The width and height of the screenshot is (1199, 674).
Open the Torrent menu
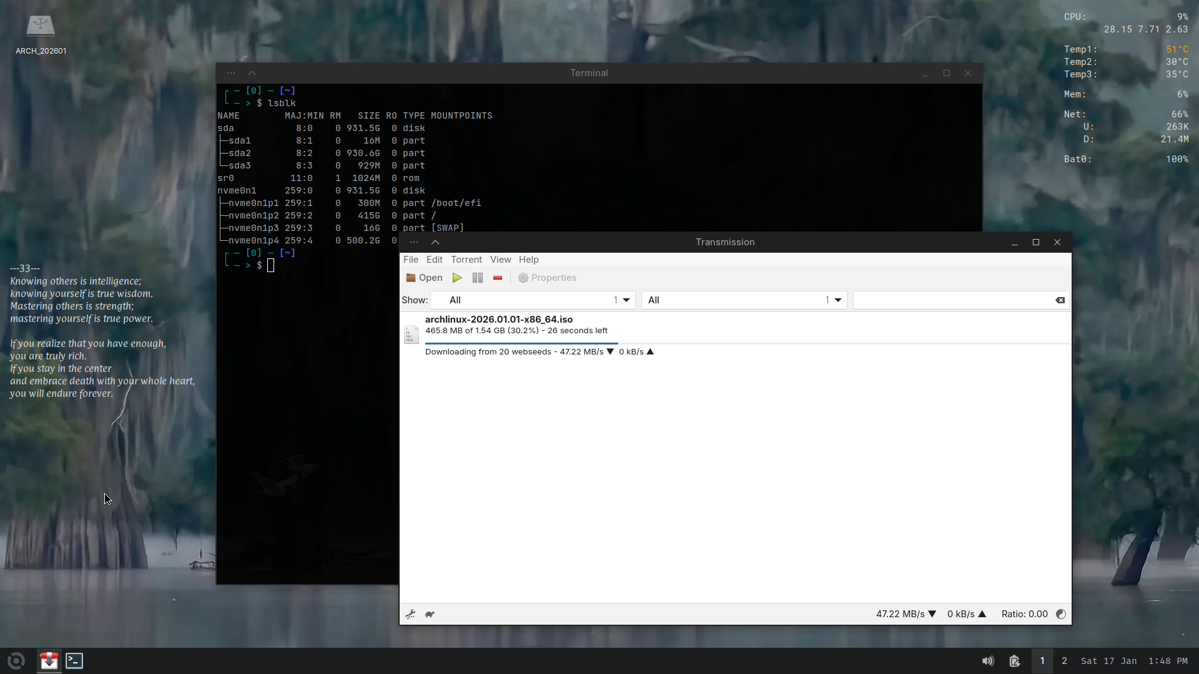tap(466, 260)
